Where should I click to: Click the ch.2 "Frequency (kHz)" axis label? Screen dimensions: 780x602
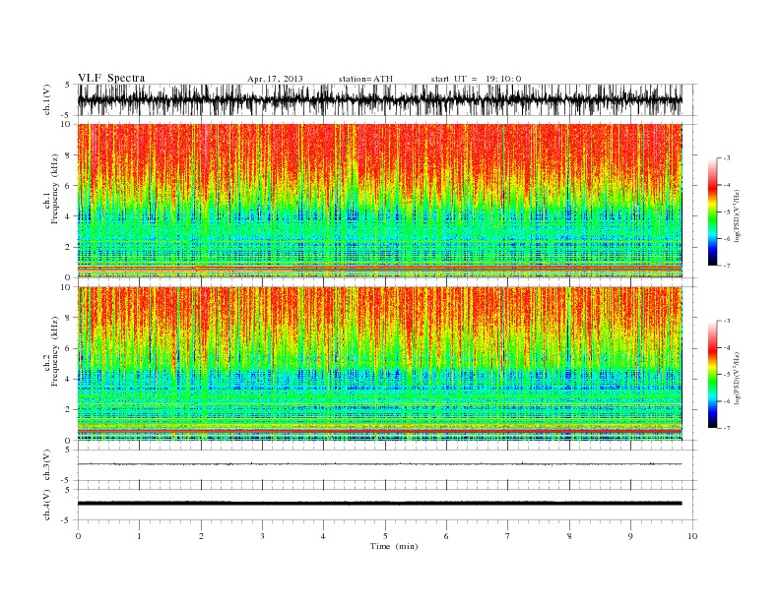(54, 350)
